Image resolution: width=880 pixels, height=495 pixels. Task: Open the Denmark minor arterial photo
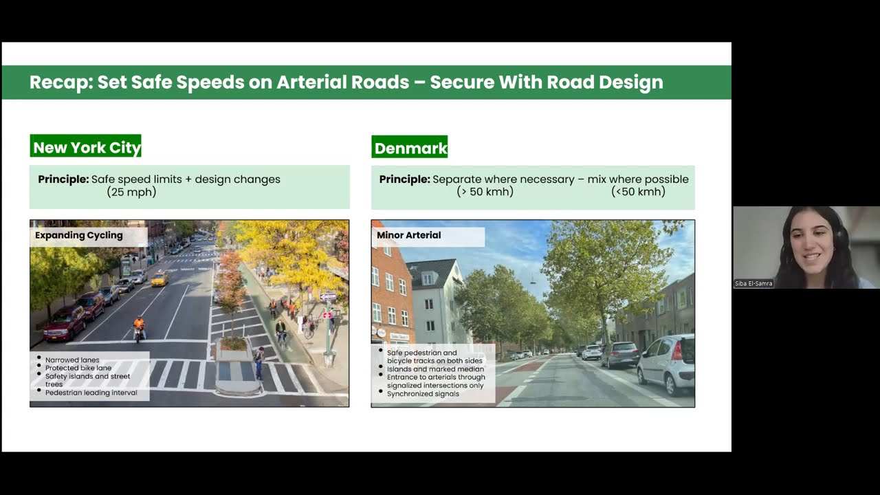(x=533, y=313)
